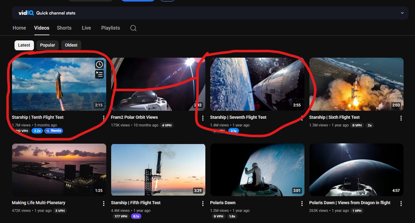
Task: Sort videos by Oldest
Action: click(71, 45)
